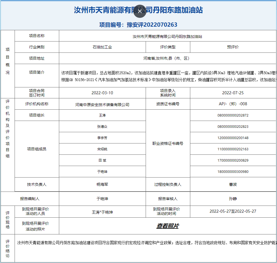Screen dimensions: 277x263
Task: Click the 项目录入系统时间 label
Action: [x=168, y=93]
